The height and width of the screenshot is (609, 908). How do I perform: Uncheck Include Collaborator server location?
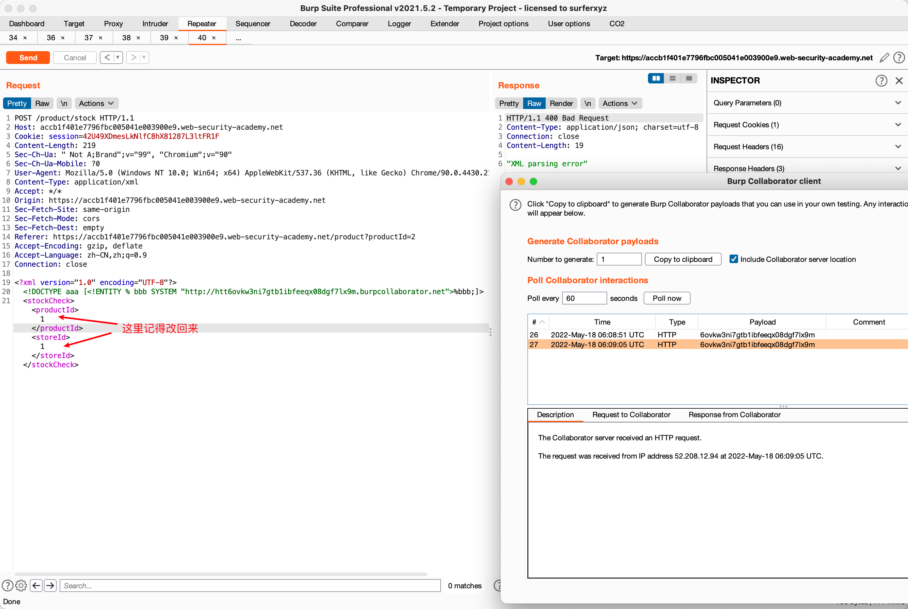(x=734, y=259)
